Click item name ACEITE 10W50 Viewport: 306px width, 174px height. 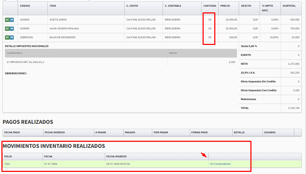(58, 20)
